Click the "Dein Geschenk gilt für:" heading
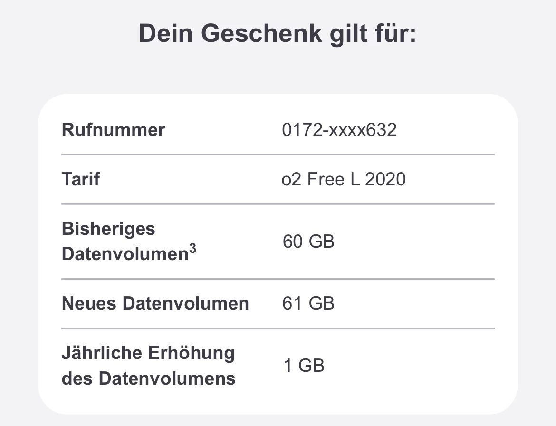 tap(278, 33)
